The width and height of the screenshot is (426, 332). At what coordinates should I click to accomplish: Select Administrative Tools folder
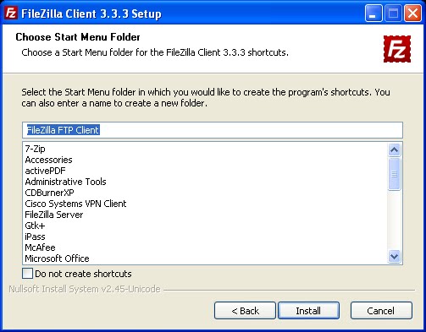click(x=65, y=182)
